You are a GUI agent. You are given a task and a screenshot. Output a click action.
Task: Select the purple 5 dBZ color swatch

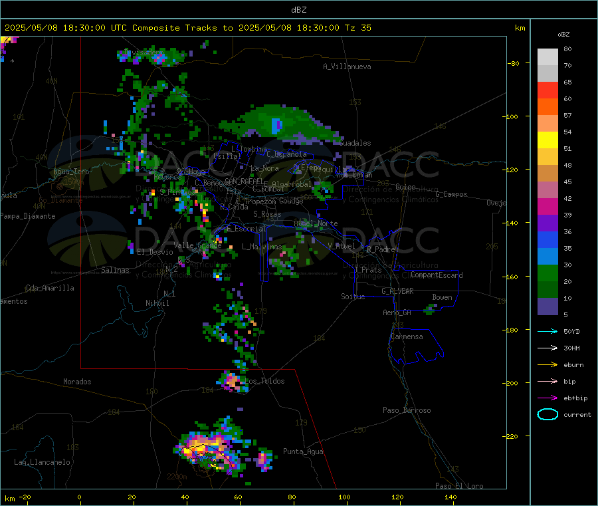[548, 307]
